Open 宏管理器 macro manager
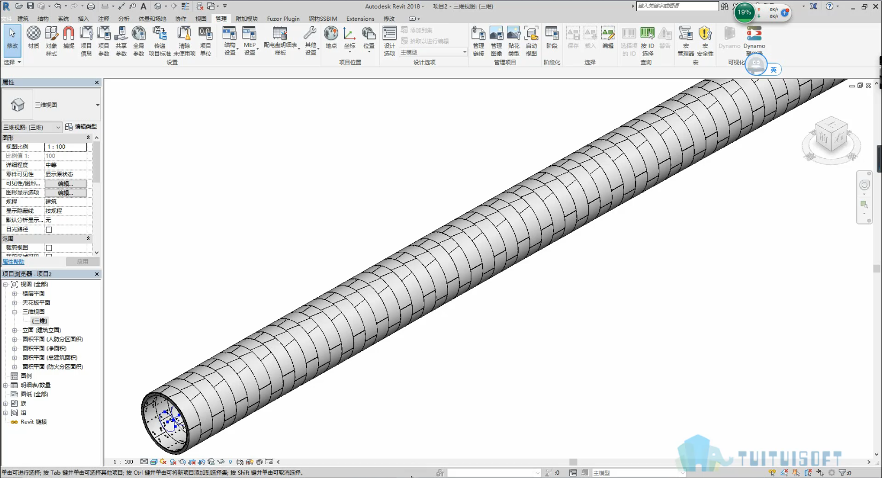 (x=686, y=41)
